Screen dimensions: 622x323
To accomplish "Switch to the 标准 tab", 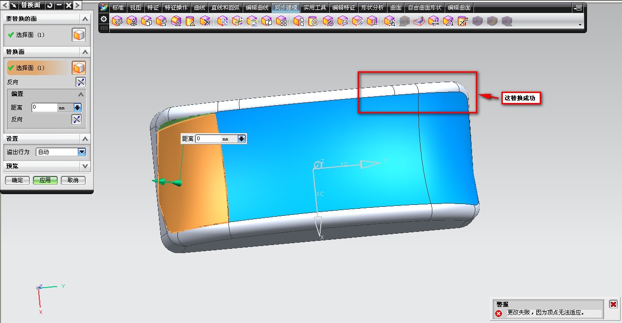I will 118,8.
